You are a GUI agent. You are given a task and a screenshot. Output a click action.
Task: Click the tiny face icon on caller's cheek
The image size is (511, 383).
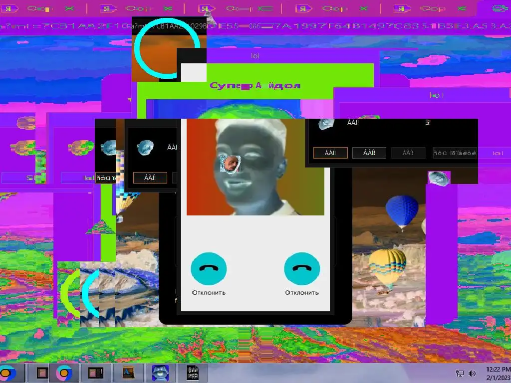(x=230, y=164)
